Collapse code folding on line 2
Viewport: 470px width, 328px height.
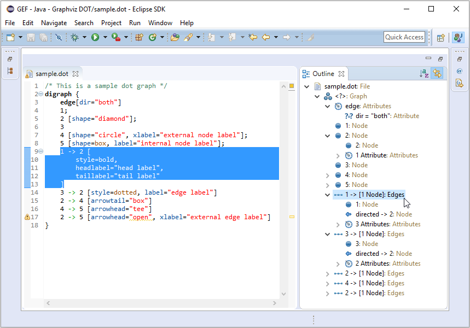[x=41, y=94]
